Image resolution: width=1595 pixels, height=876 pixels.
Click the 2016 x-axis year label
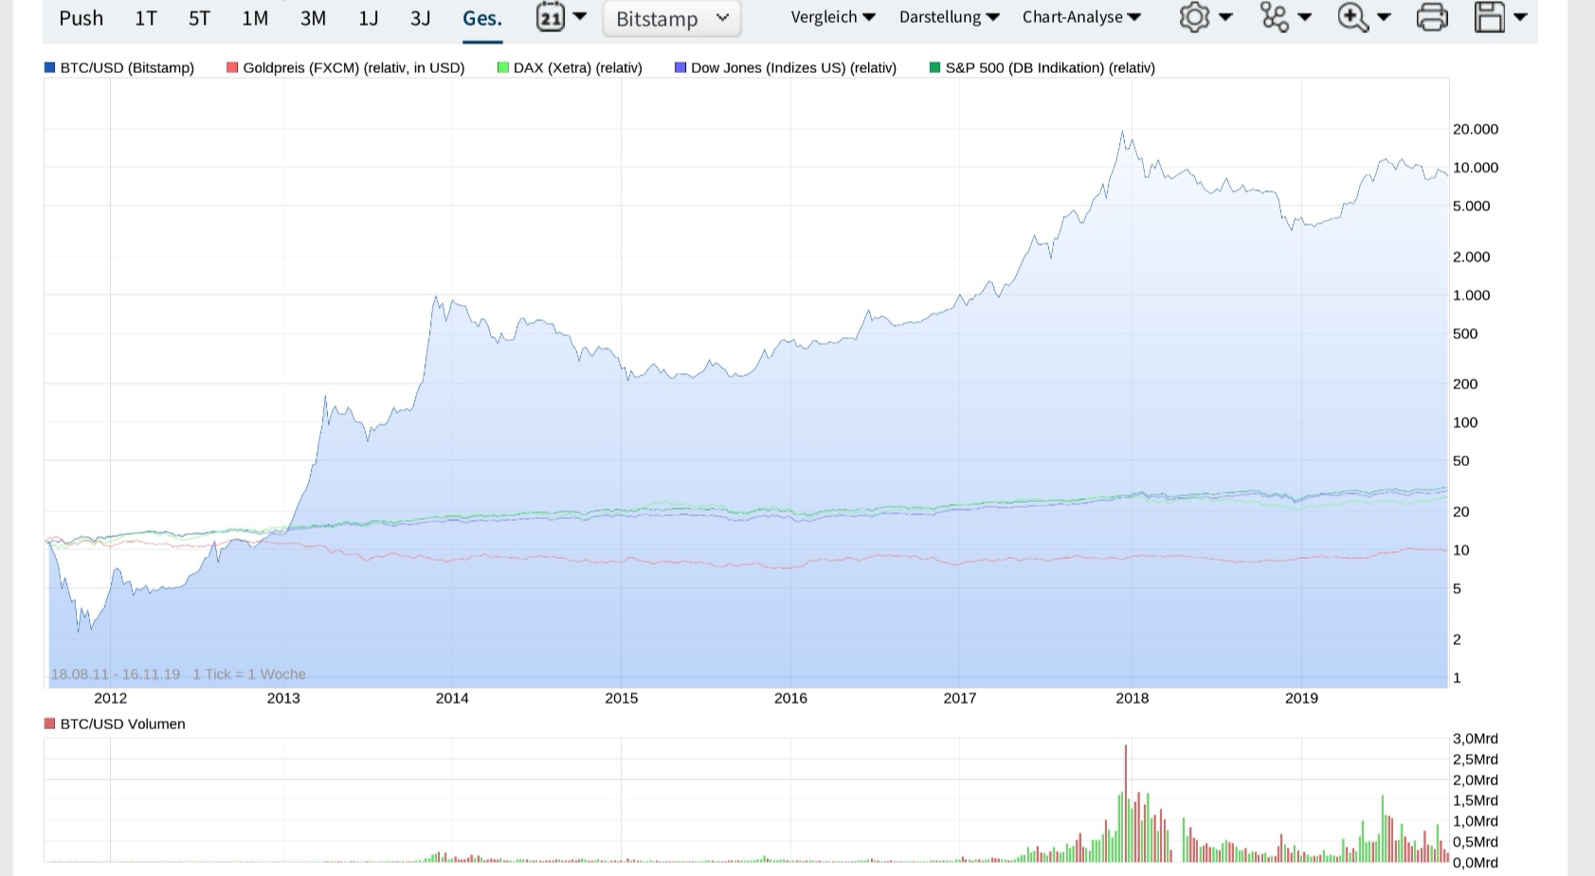pyautogui.click(x=790, y=698)
